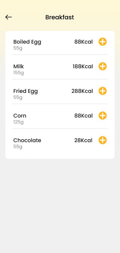The width and height of the screenshot is (120, 253).
Task: Click the Breakfast page title
Action: click(x=60, y=17)
